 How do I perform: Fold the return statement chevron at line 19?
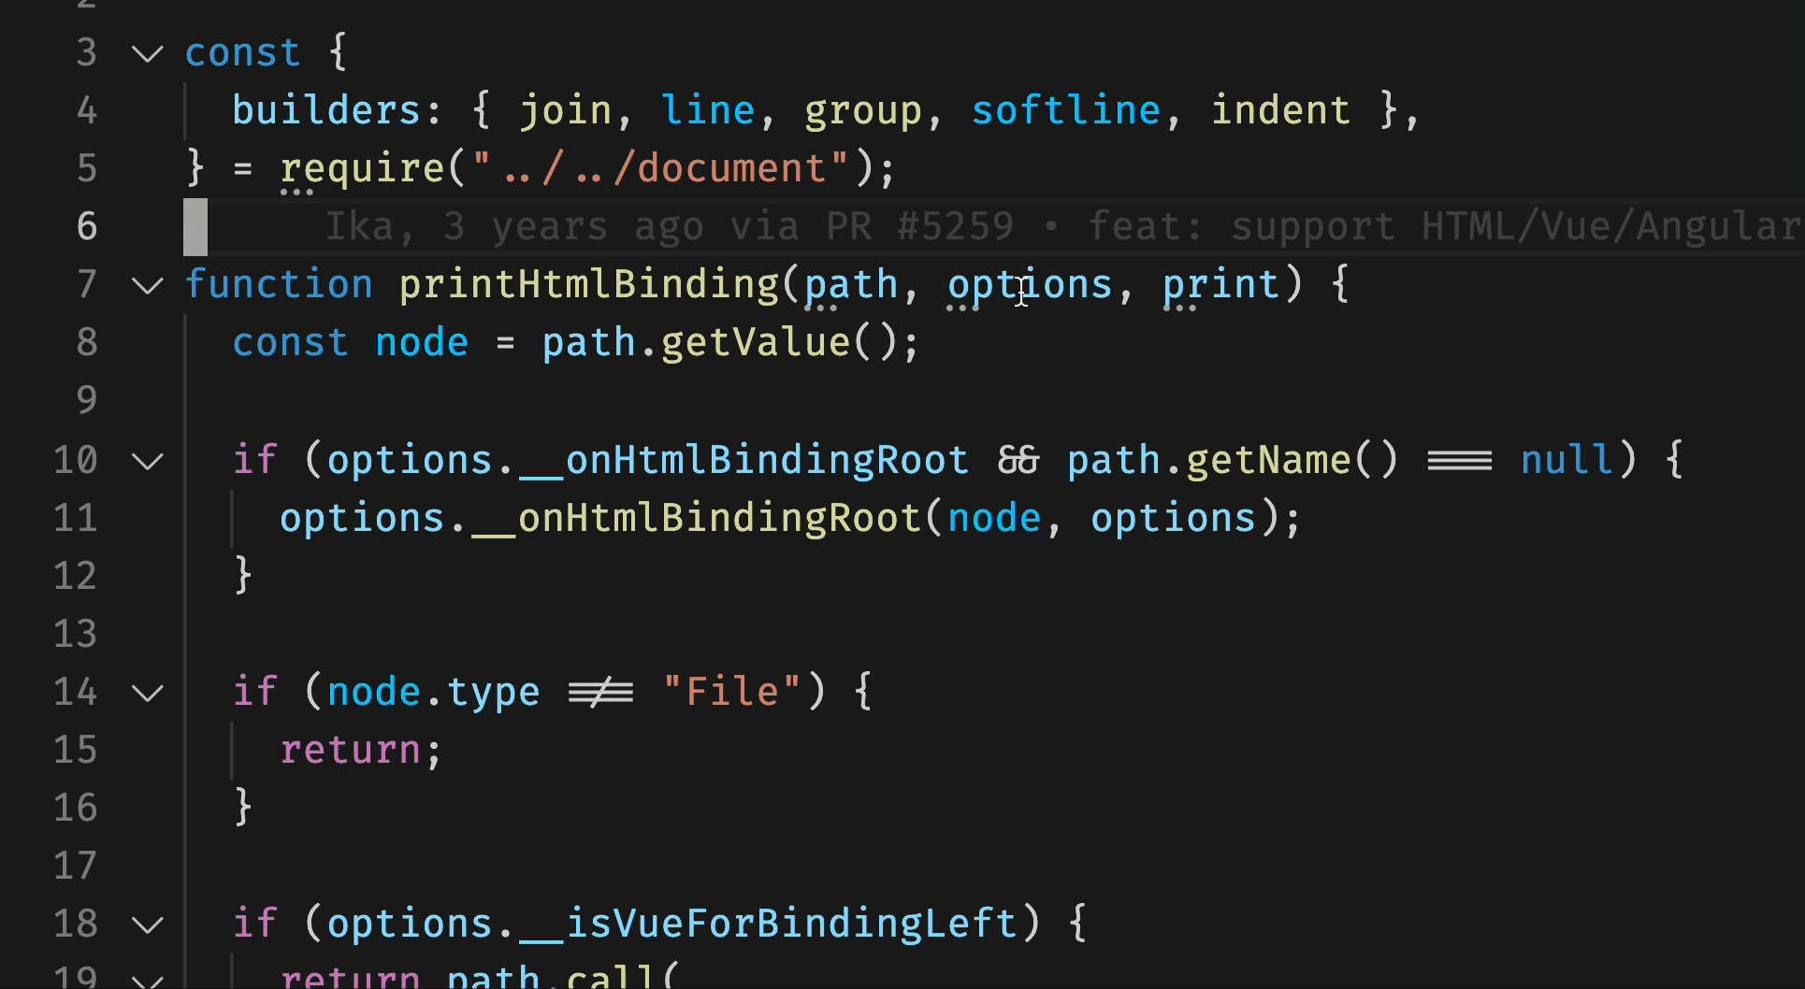(x=148, y=980)
